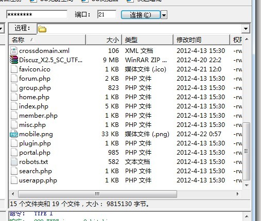This screenshot has height=221, width=261.
Task: Click the home.php file icon
Action: (x=14, y=97)
